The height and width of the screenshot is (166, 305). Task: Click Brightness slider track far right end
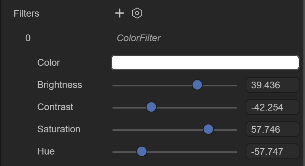coord(236,86)
